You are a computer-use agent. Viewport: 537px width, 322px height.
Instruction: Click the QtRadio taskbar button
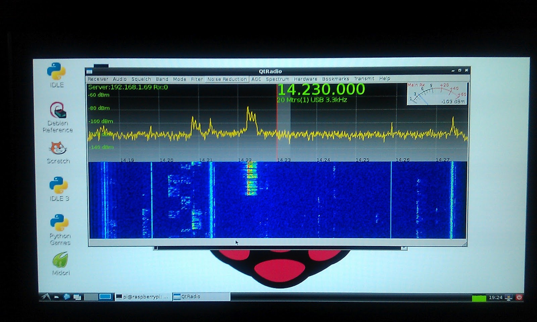point(201,297)
